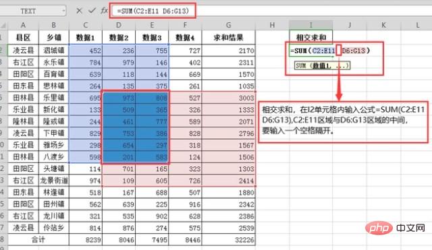Select the cell 凌云县 in row 2
This screenshot has height=250, width=432.
23,51
